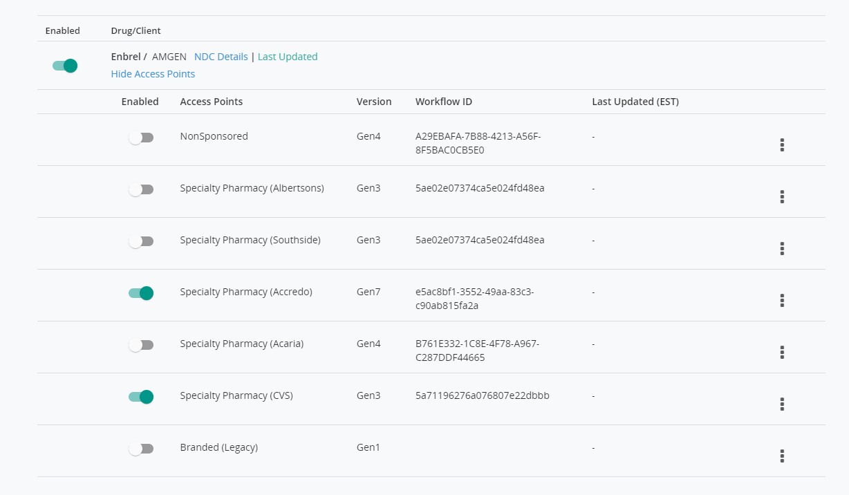The height and width of the screenshot is (495, 849).
Task: Open kebab menu for Specialty Pharmacy (Acaria)
Action: point(782,352)
